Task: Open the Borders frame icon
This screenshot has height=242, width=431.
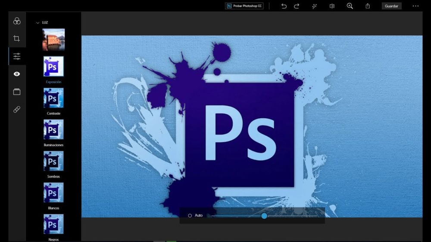Action: [x=17, y=92]
